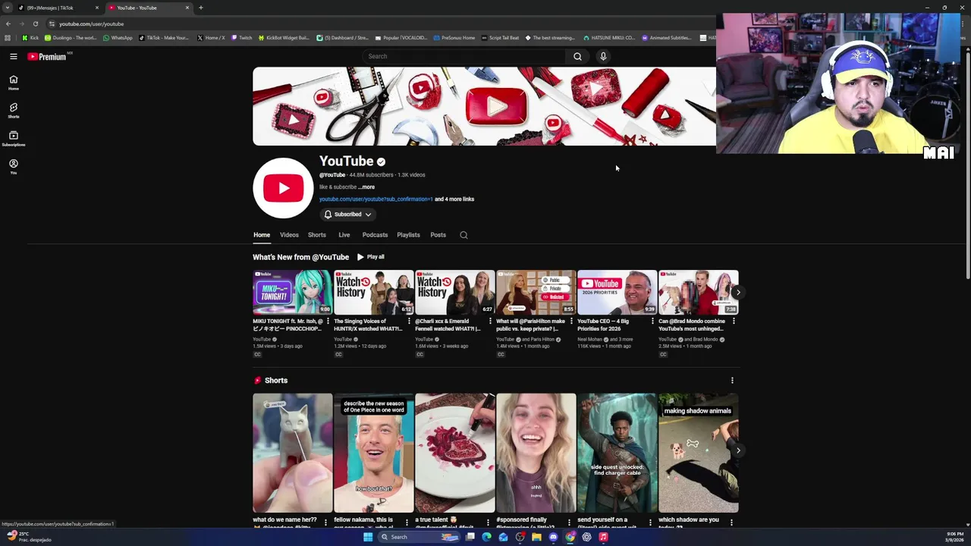Search within channel using the magnifier icon
This screenshot has height=546, width=971.
click(464, 235)
